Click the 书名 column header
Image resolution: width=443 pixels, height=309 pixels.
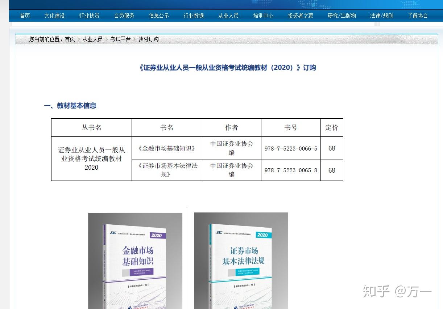point(167,127)
